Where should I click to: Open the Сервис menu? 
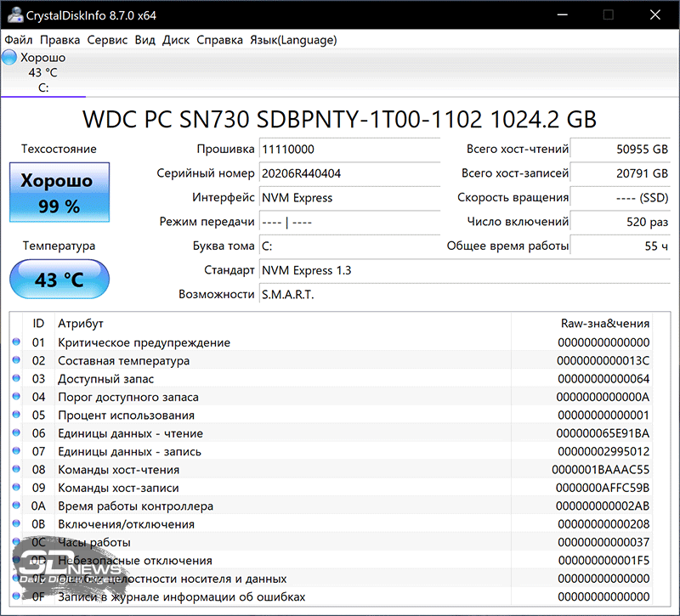point(107,40)
